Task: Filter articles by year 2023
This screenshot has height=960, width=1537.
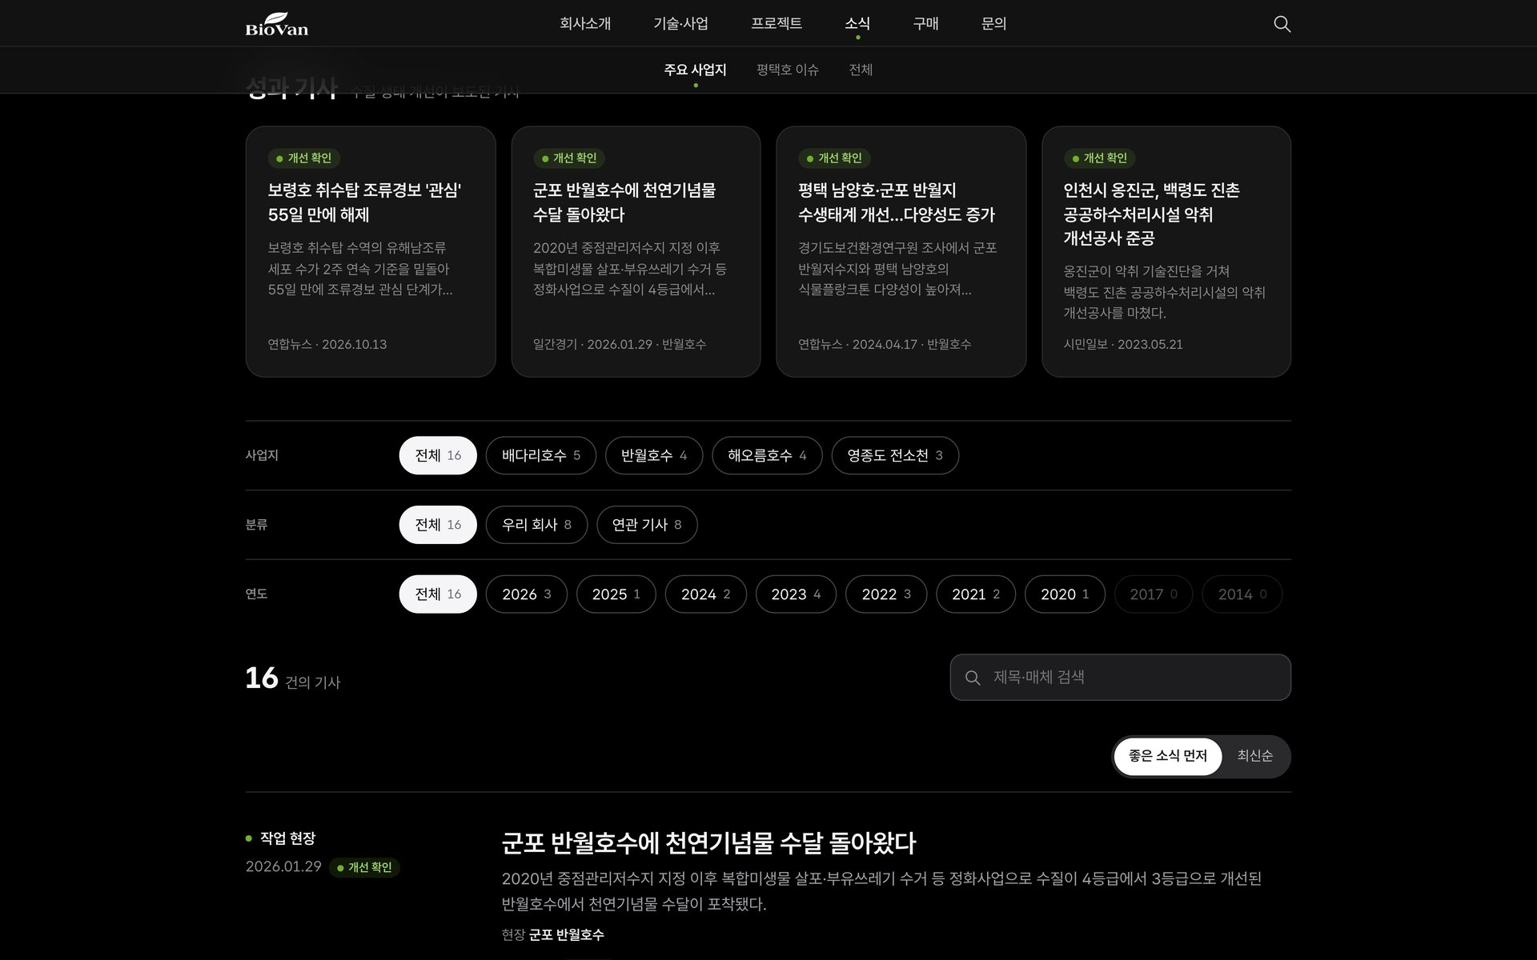Action: click(796, 594)
